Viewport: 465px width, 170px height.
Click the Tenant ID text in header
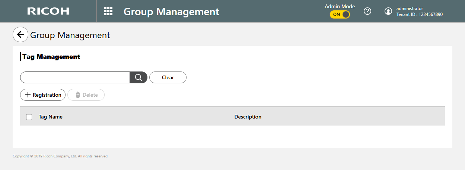419,14
